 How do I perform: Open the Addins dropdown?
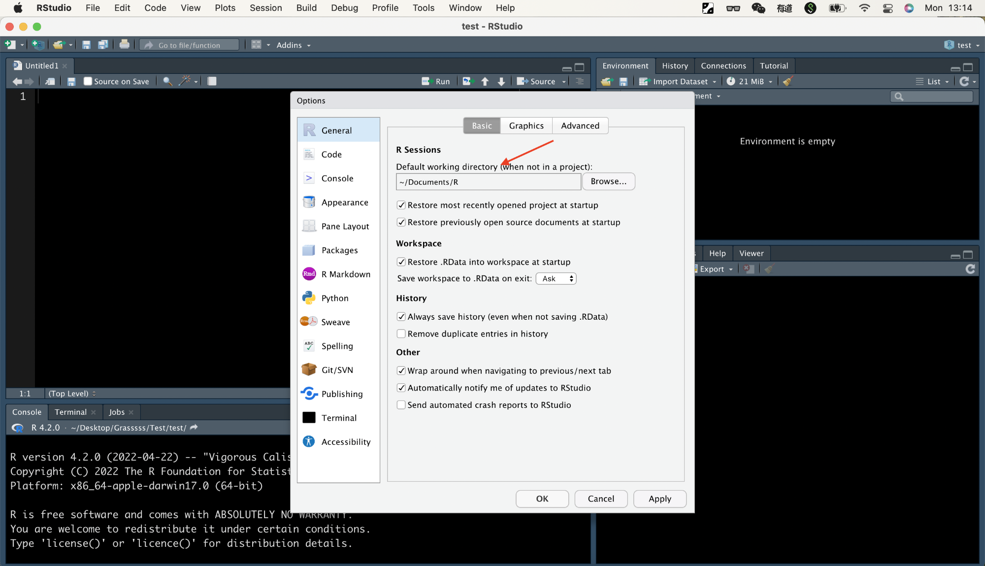coord(294,45)
